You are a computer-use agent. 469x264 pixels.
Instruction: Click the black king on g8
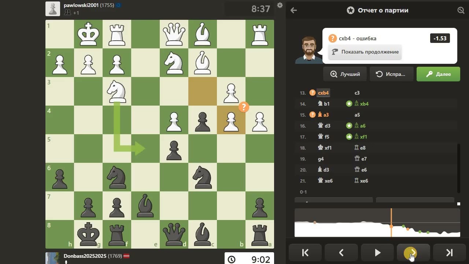click(x=88, y=234)
